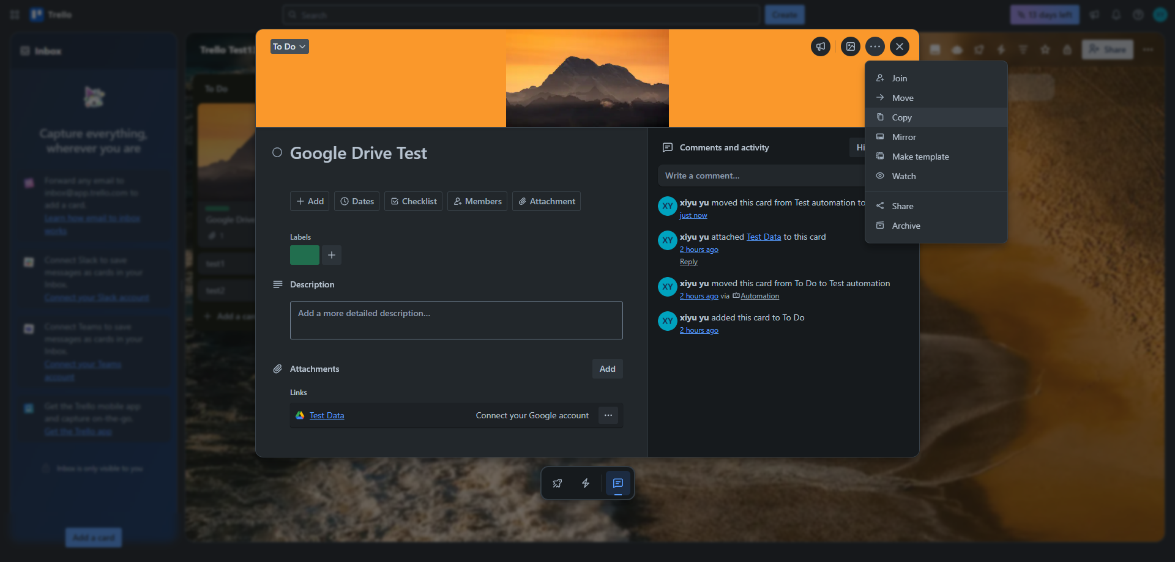Viewport: 1175px width, 562px height.
Task: Click Add in the Attachments section
Action: coord(608,369)
